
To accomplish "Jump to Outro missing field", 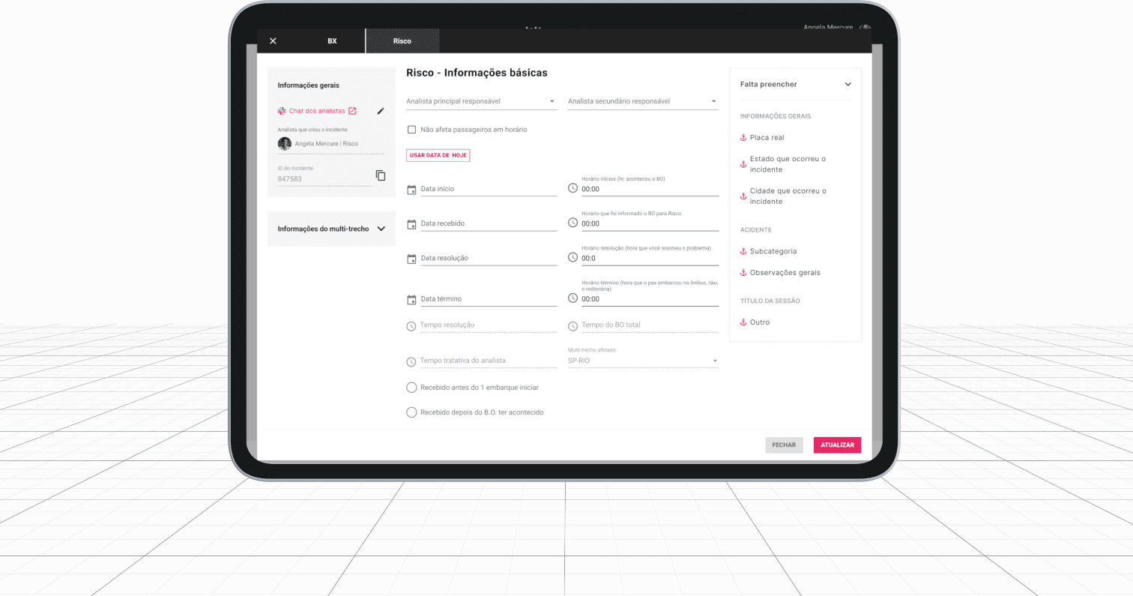I will pos(759,322).
